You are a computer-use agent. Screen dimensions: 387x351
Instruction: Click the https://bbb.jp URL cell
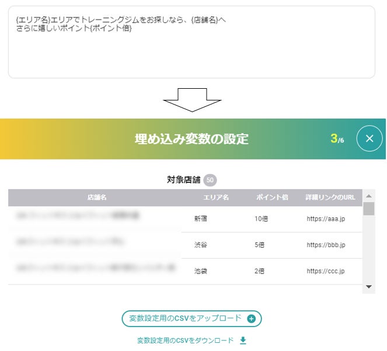pyautogui.click(x=326, y=245)
